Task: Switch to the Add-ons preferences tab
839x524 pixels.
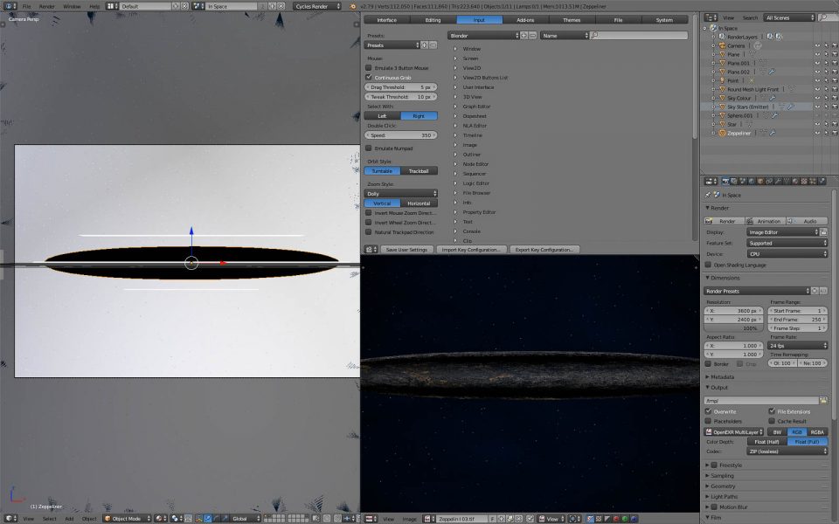Action: coord(525,19)
